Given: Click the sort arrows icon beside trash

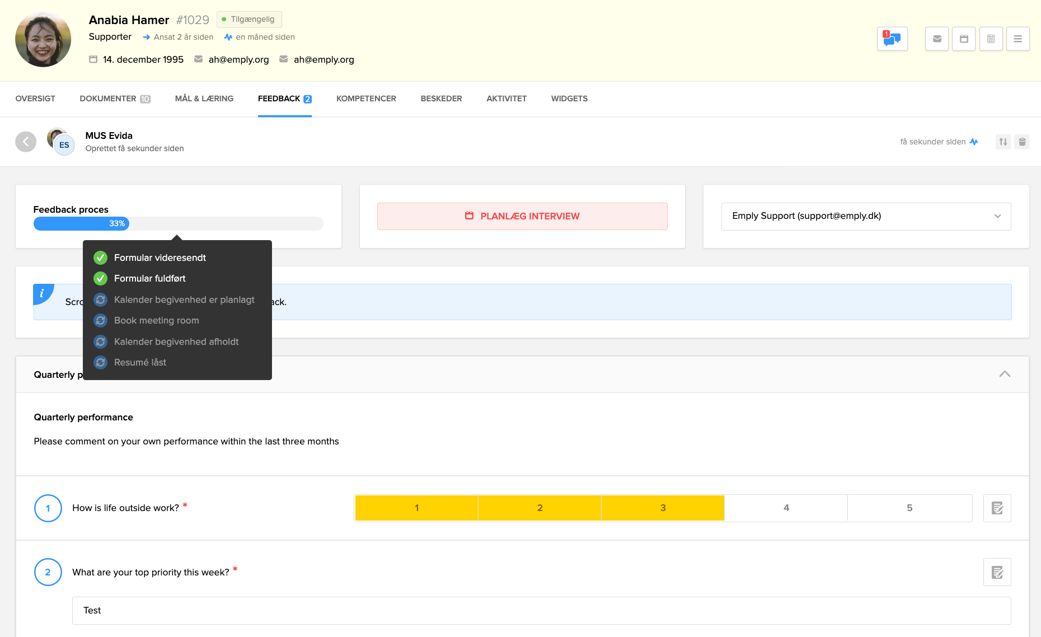Looking at the screenshot, I should tap(1003, 142).
